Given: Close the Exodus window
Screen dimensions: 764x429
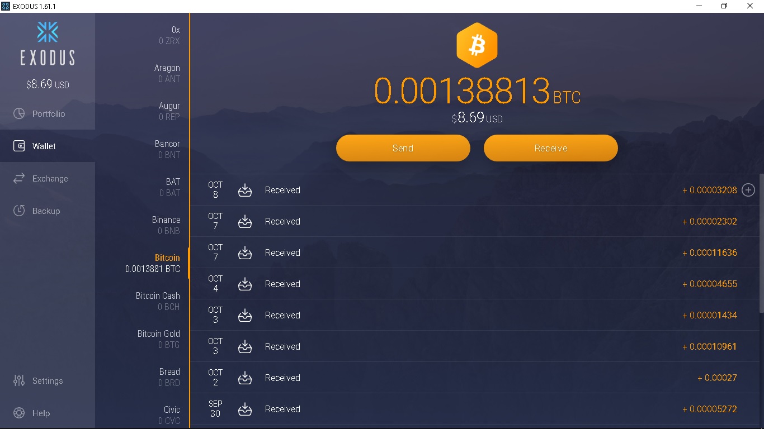Looking at the screenshot, I should coord(750,6).
